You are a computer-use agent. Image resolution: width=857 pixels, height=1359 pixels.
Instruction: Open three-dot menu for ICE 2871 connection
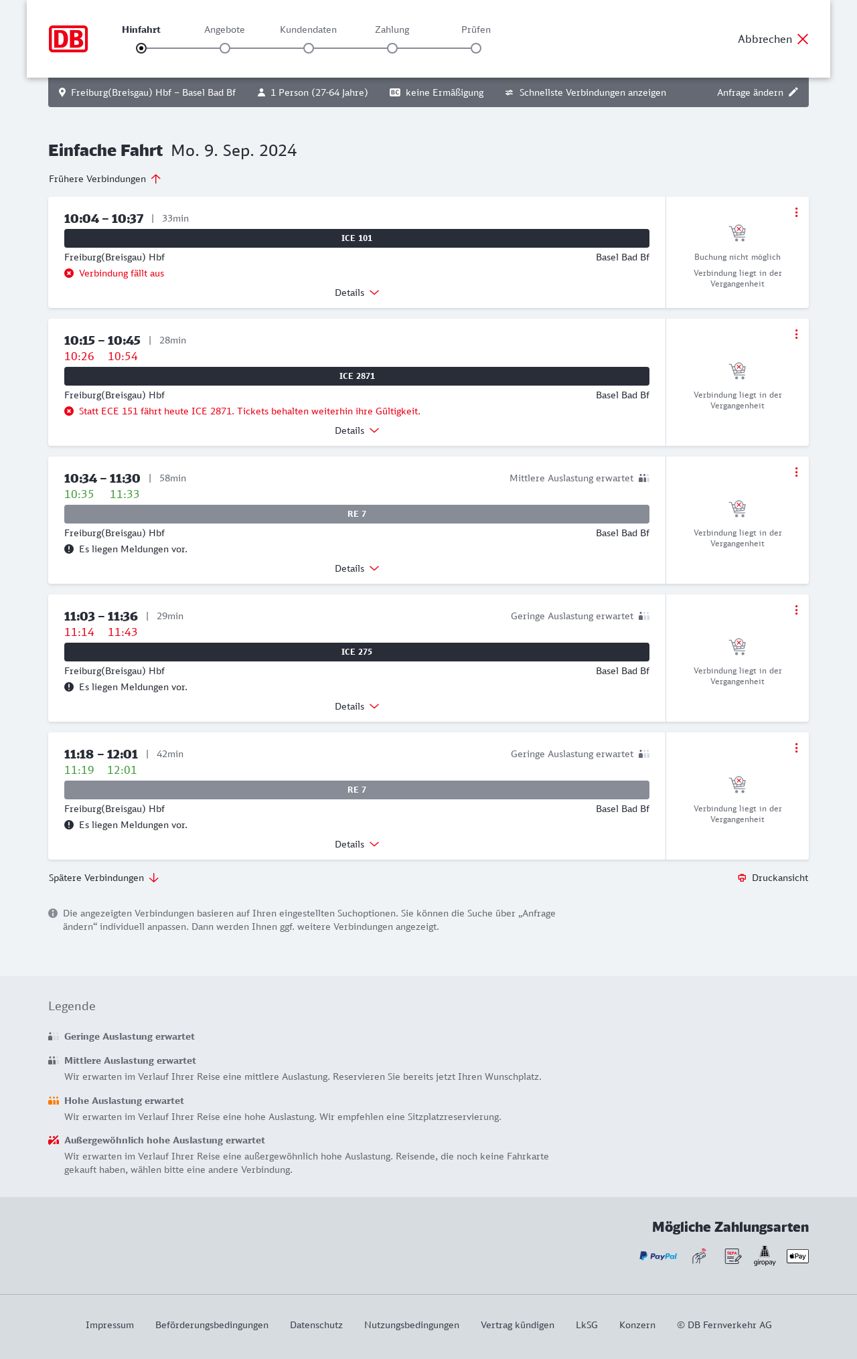point(796,334)
